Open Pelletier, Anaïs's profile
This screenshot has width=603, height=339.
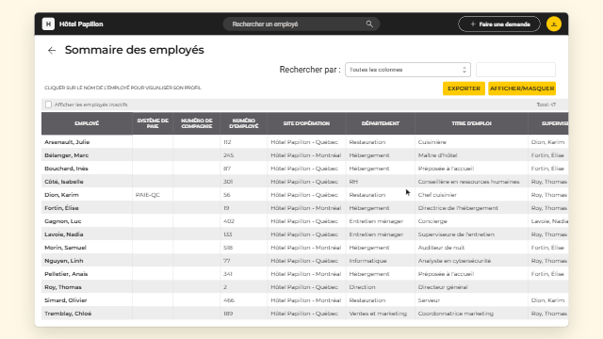point(66,274)
